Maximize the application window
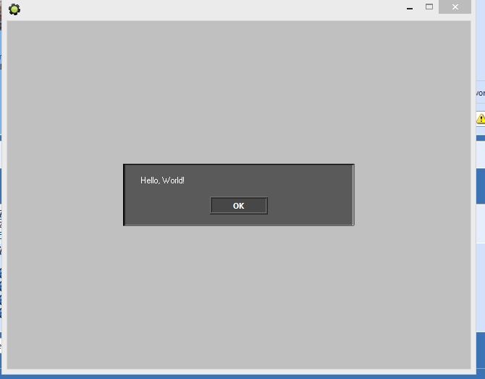Screen dimensions: 485x379 (429, 7)
